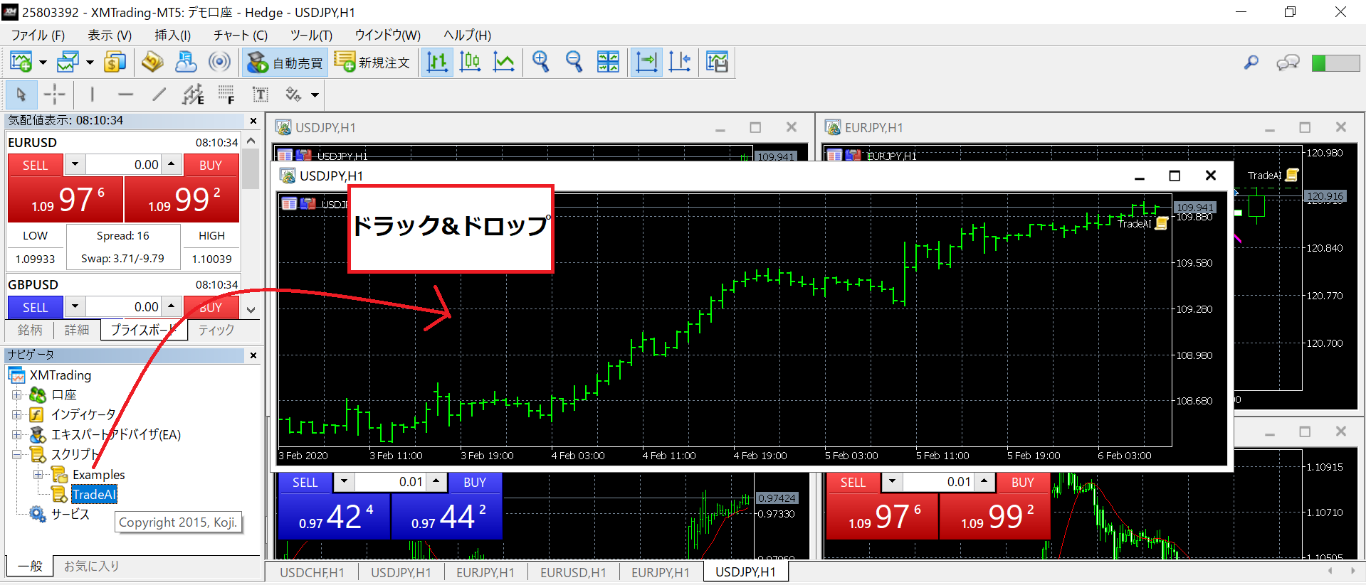Click the zoom out magnifier icon
The image size is (1366, 585).
pos(574,63)
